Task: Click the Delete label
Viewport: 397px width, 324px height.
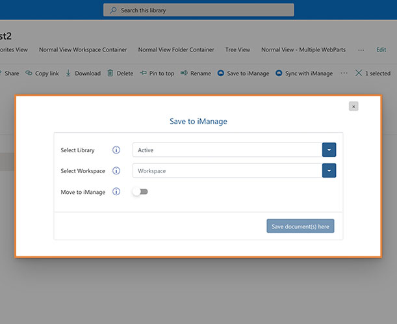Action: pos(125,74)
